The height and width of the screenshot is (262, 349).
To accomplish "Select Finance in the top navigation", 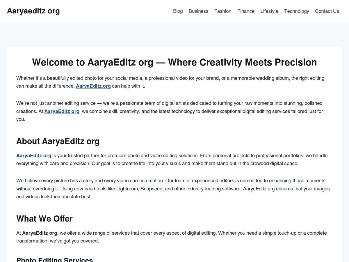I will [x=246, y=11].
